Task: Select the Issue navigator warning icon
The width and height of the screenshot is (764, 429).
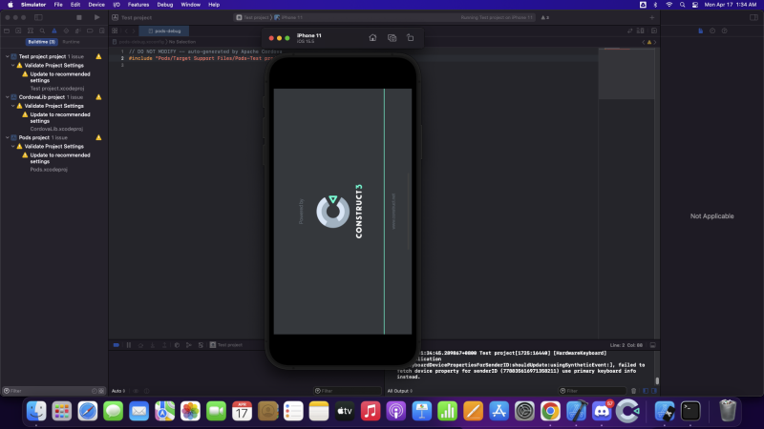Action: click(x=54, y=31)
